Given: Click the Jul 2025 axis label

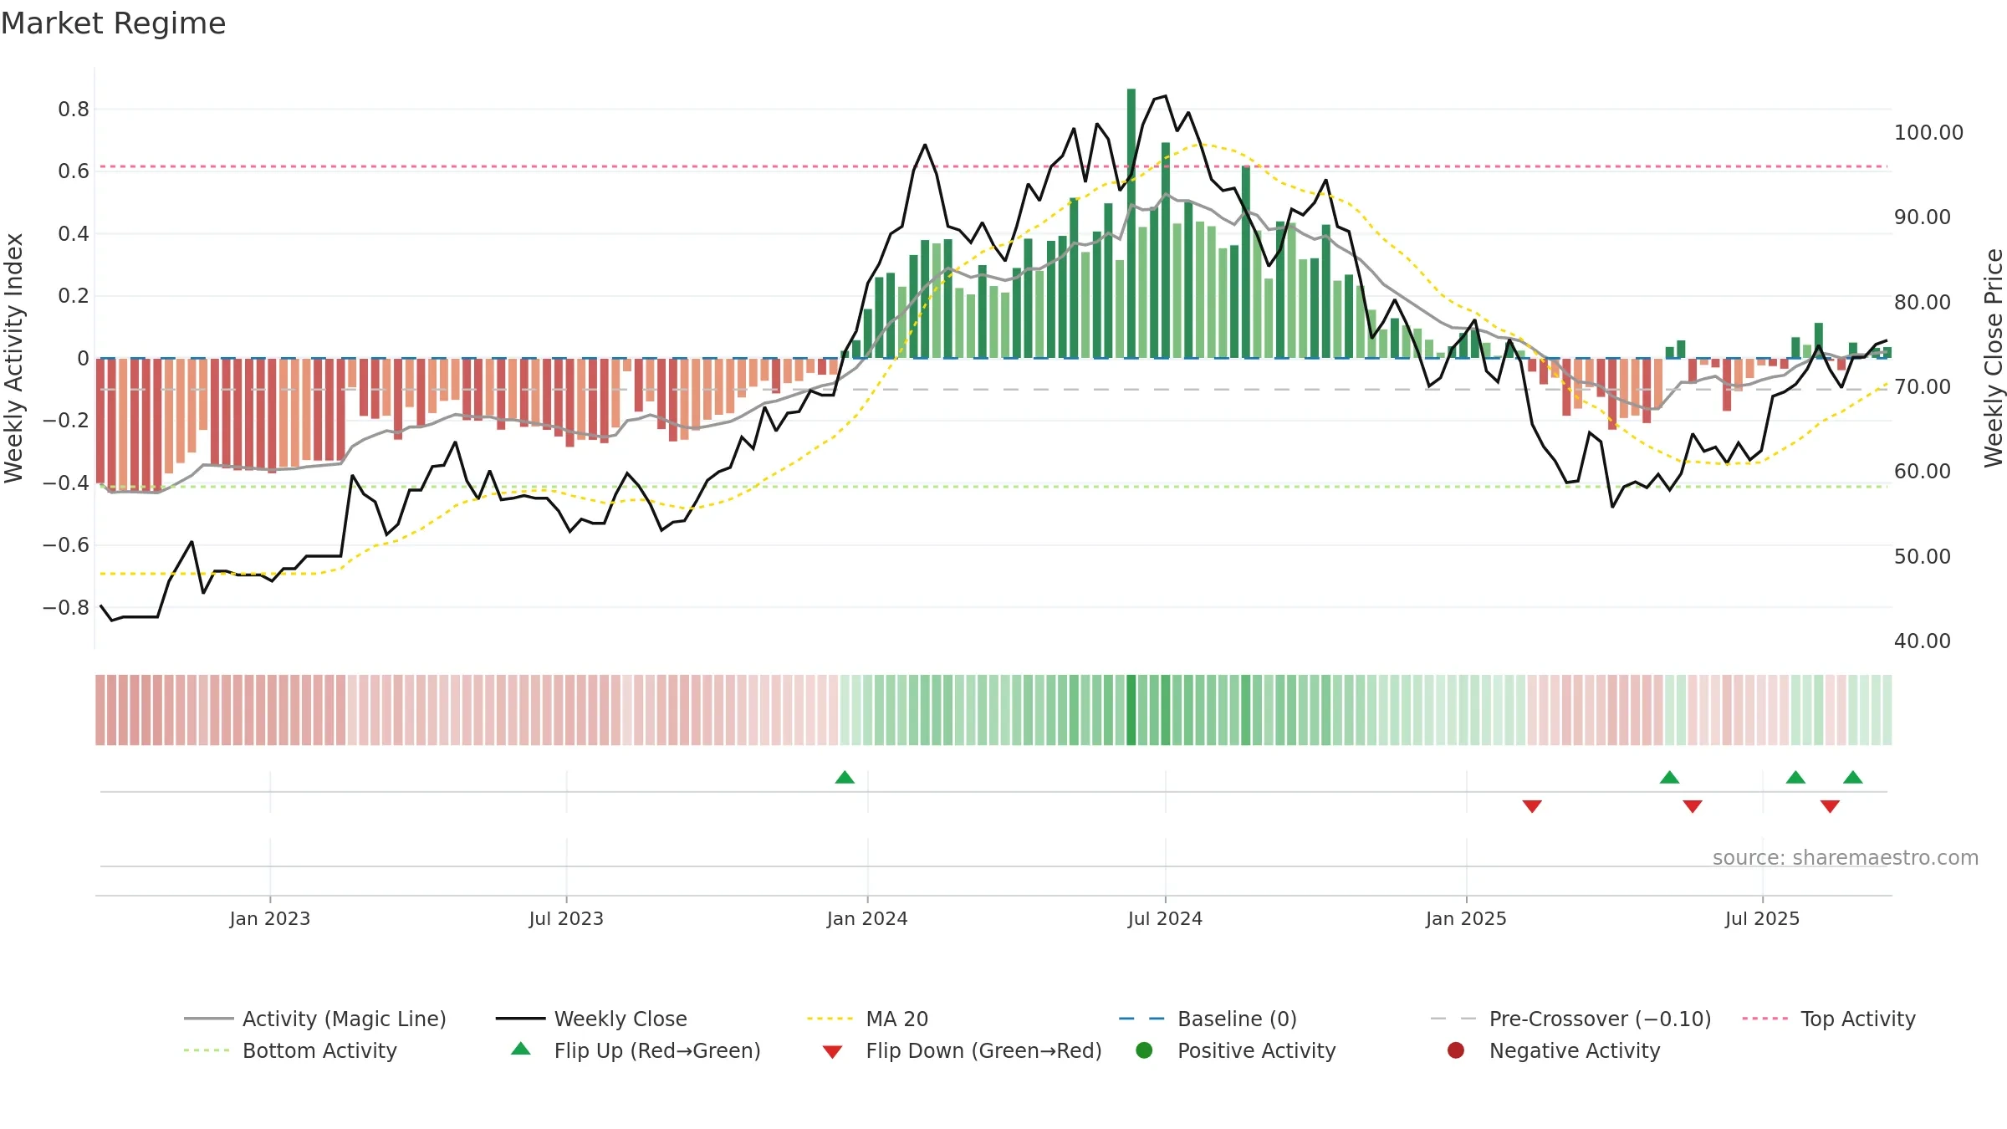Looking at the screenshot, I should pyautogui.click(x=1762, y=919).
